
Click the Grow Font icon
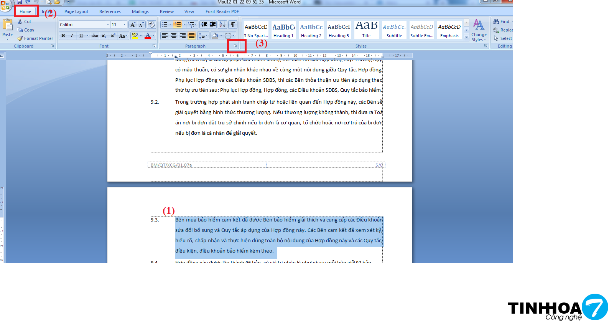click(x=133, y=25)
